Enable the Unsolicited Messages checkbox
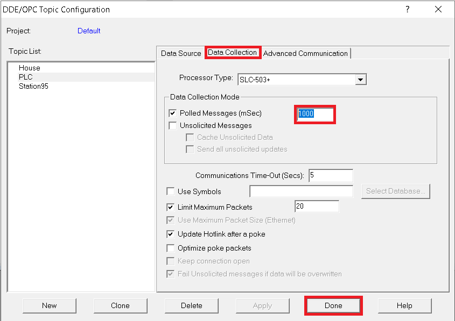 (x=173, y=125)
